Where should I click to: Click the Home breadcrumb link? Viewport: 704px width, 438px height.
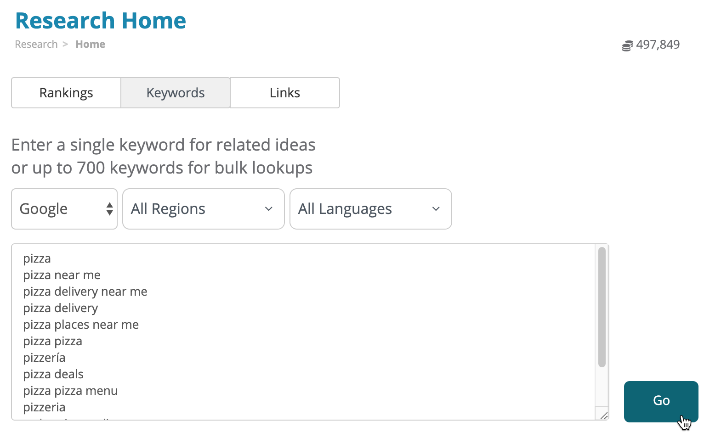click(x=90, y=44)
